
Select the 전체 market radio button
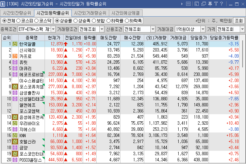point(4,21)
